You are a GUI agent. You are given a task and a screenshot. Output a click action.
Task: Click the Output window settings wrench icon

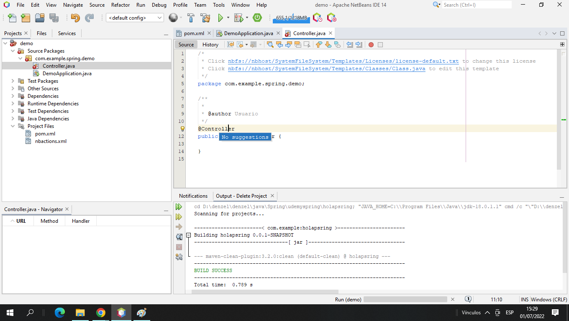tap(179, 257)
